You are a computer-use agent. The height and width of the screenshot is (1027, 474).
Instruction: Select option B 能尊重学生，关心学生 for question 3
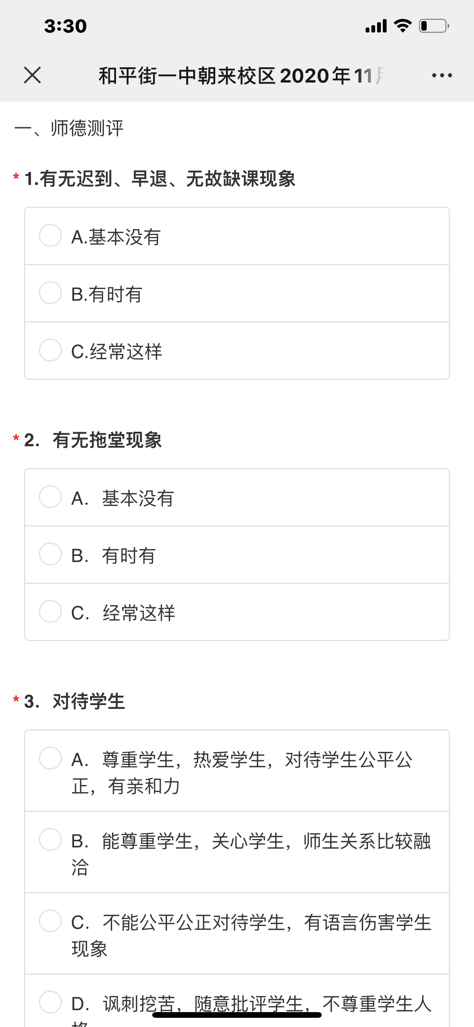(x=50, y=840)
